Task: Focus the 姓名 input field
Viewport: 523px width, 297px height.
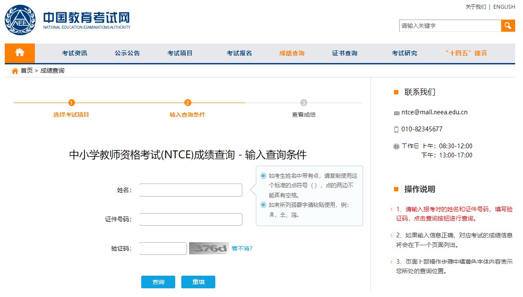Action: point(190,190)
